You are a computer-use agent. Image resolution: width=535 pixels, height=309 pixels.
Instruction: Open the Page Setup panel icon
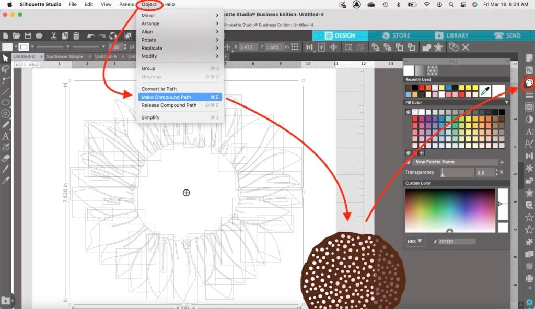point(529,58)
